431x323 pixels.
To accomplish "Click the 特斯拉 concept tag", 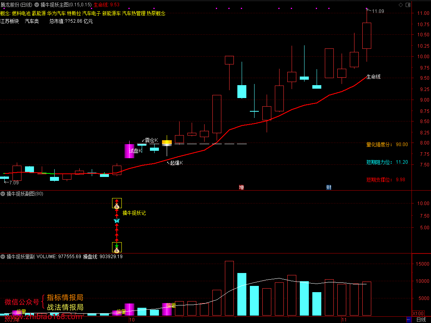I will (74, 13).
